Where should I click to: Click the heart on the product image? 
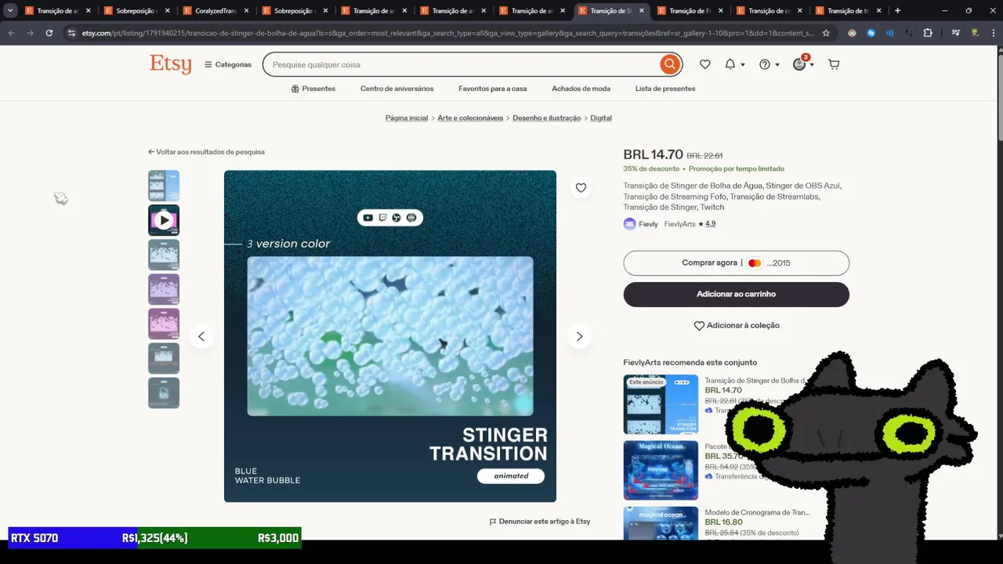click(581, 187)
